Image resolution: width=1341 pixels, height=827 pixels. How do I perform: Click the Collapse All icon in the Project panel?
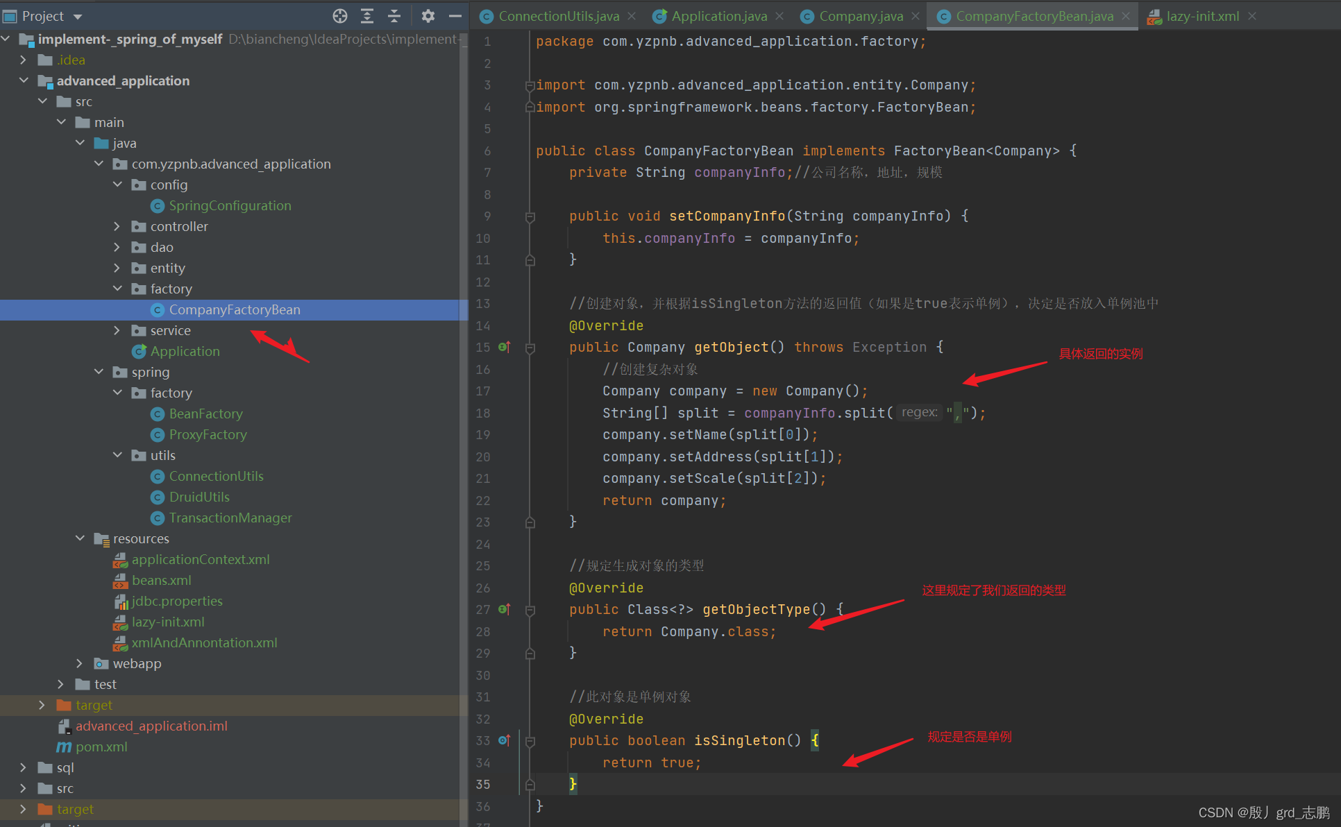point(394,16)
